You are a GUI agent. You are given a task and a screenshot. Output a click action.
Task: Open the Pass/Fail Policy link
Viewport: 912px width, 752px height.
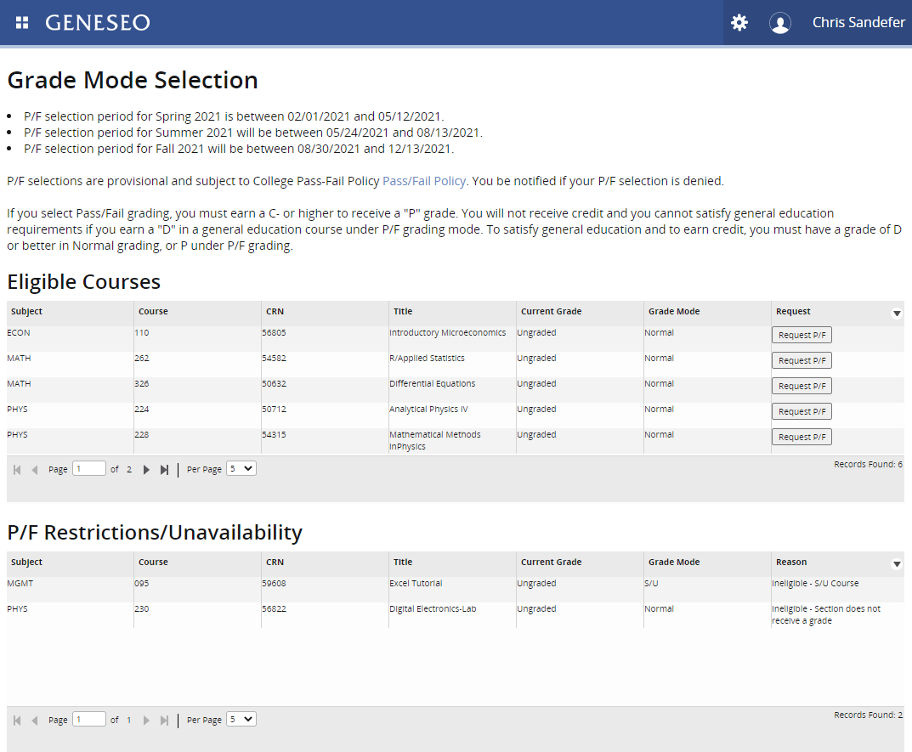point(424,181)
